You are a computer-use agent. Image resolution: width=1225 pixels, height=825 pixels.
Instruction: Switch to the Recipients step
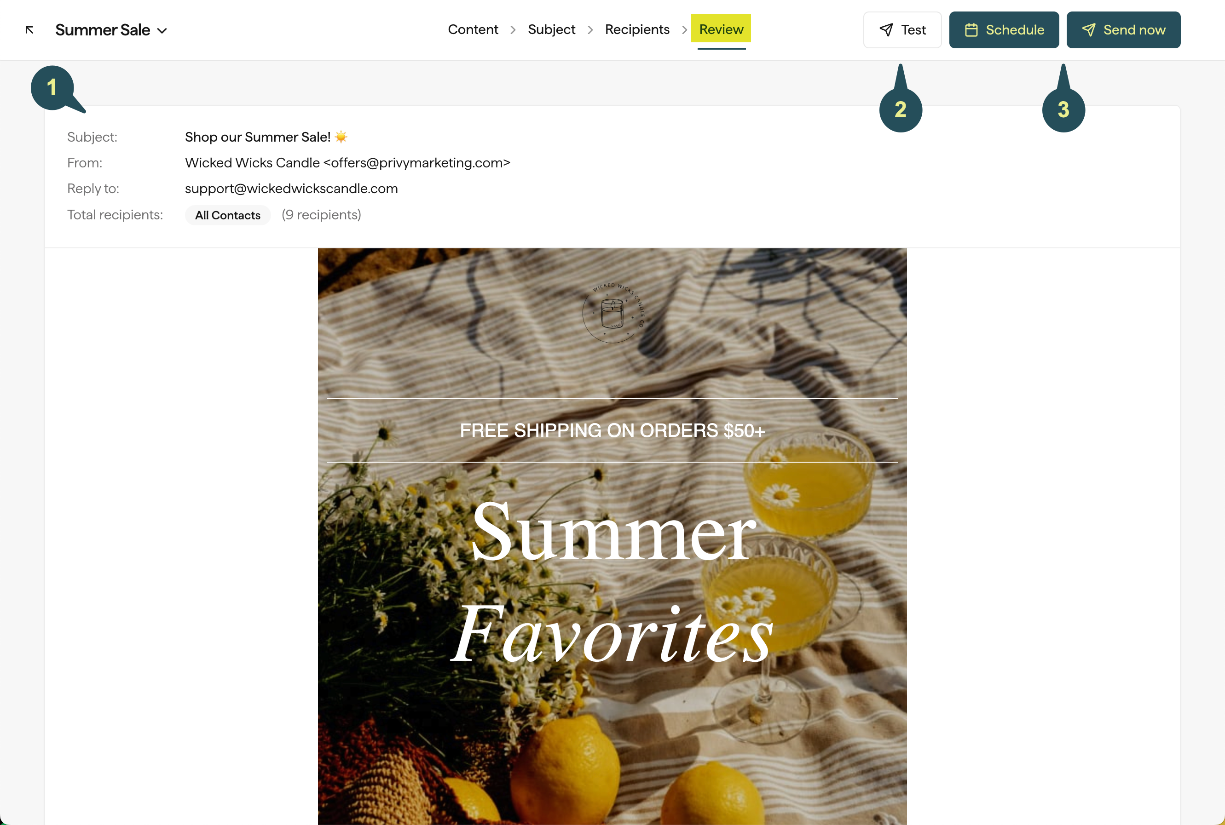point(637,29)
